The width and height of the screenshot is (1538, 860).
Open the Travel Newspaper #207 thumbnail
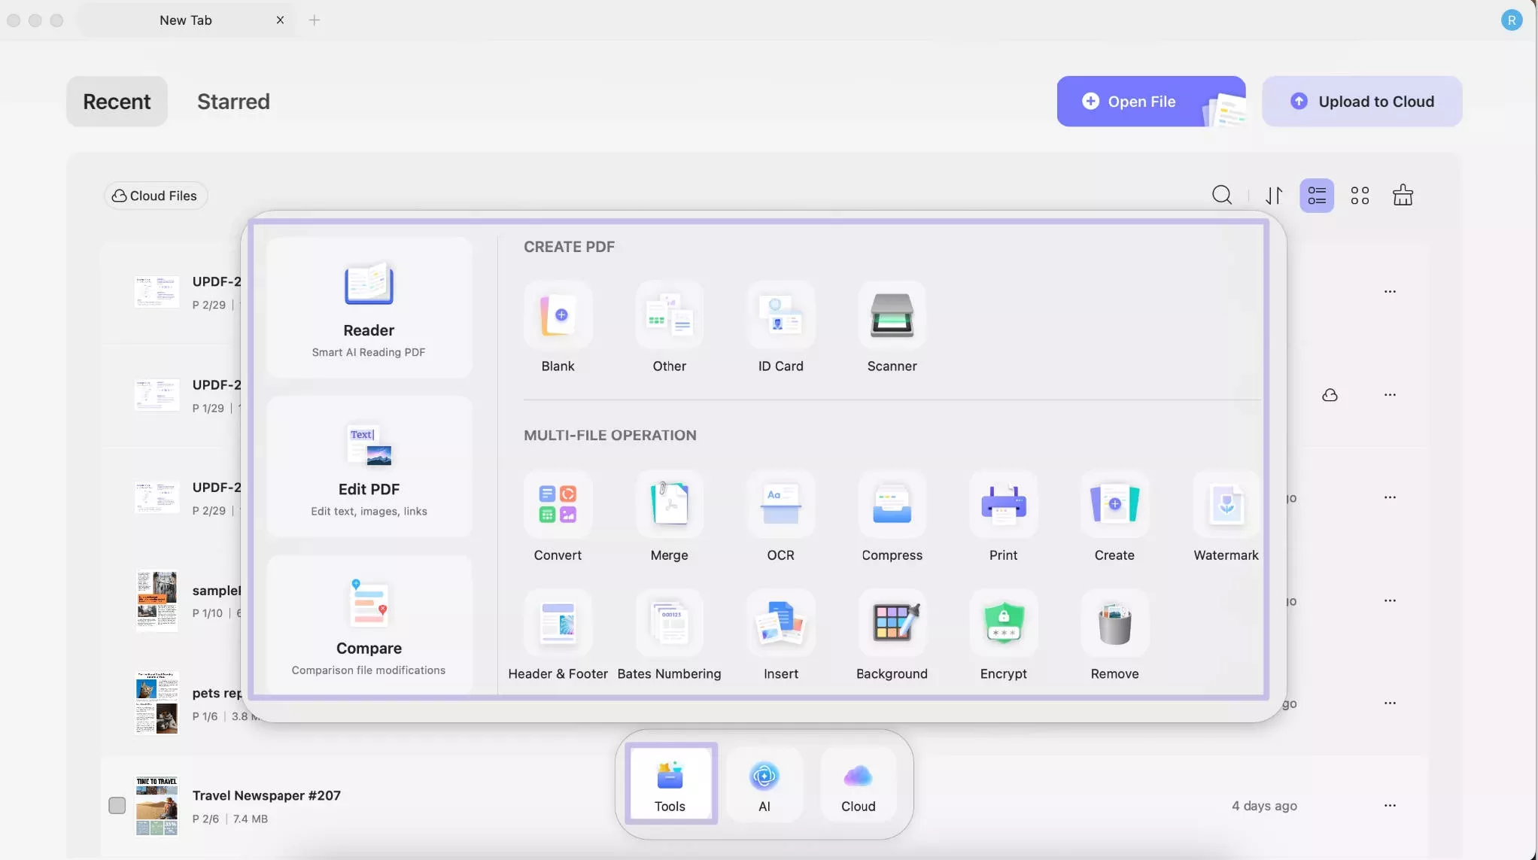[157, 806]
